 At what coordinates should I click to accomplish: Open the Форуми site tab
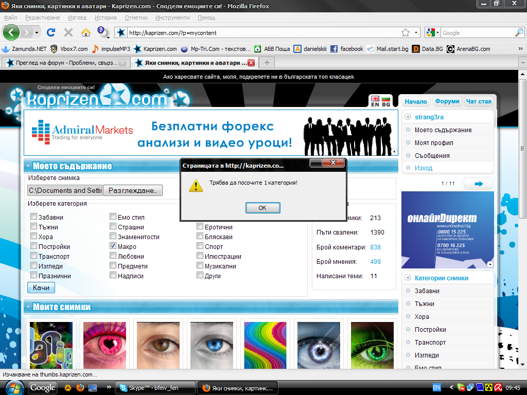[447, 101]
